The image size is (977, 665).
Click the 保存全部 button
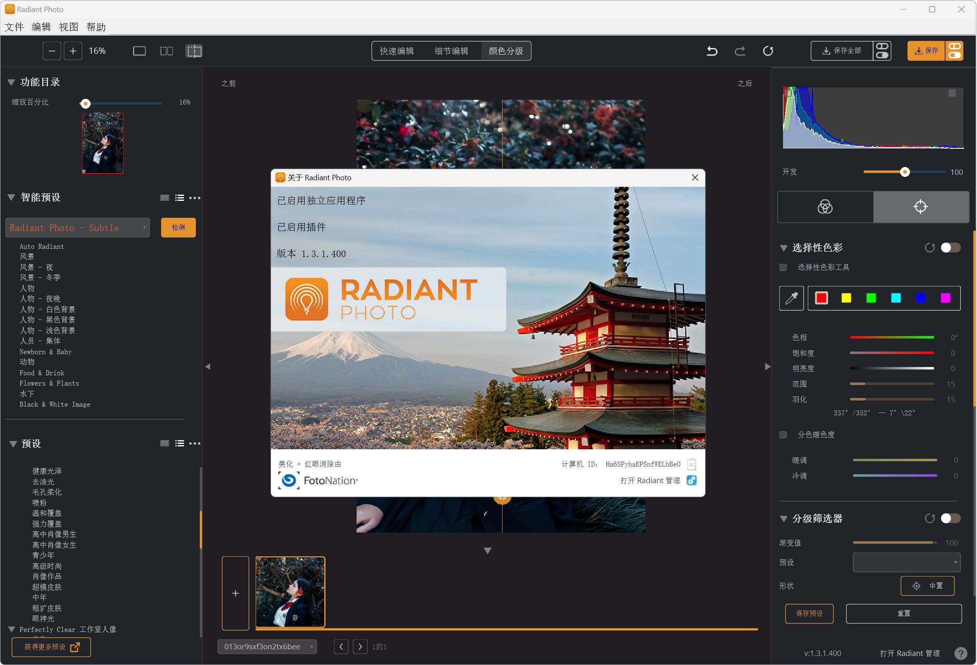click(842, 51)
